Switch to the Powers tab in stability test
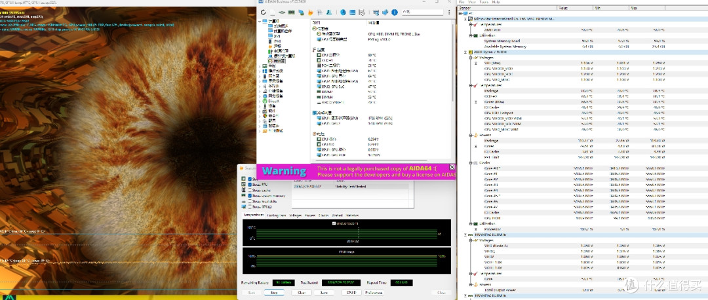The width and height of the screenshot is (708, 300). pyautogui.click(x=309, y=216)
